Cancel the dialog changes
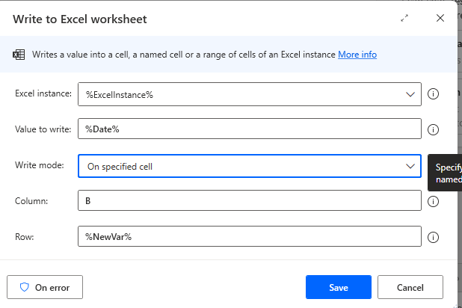Screen dimensions: 462x308 click(410, 287)
